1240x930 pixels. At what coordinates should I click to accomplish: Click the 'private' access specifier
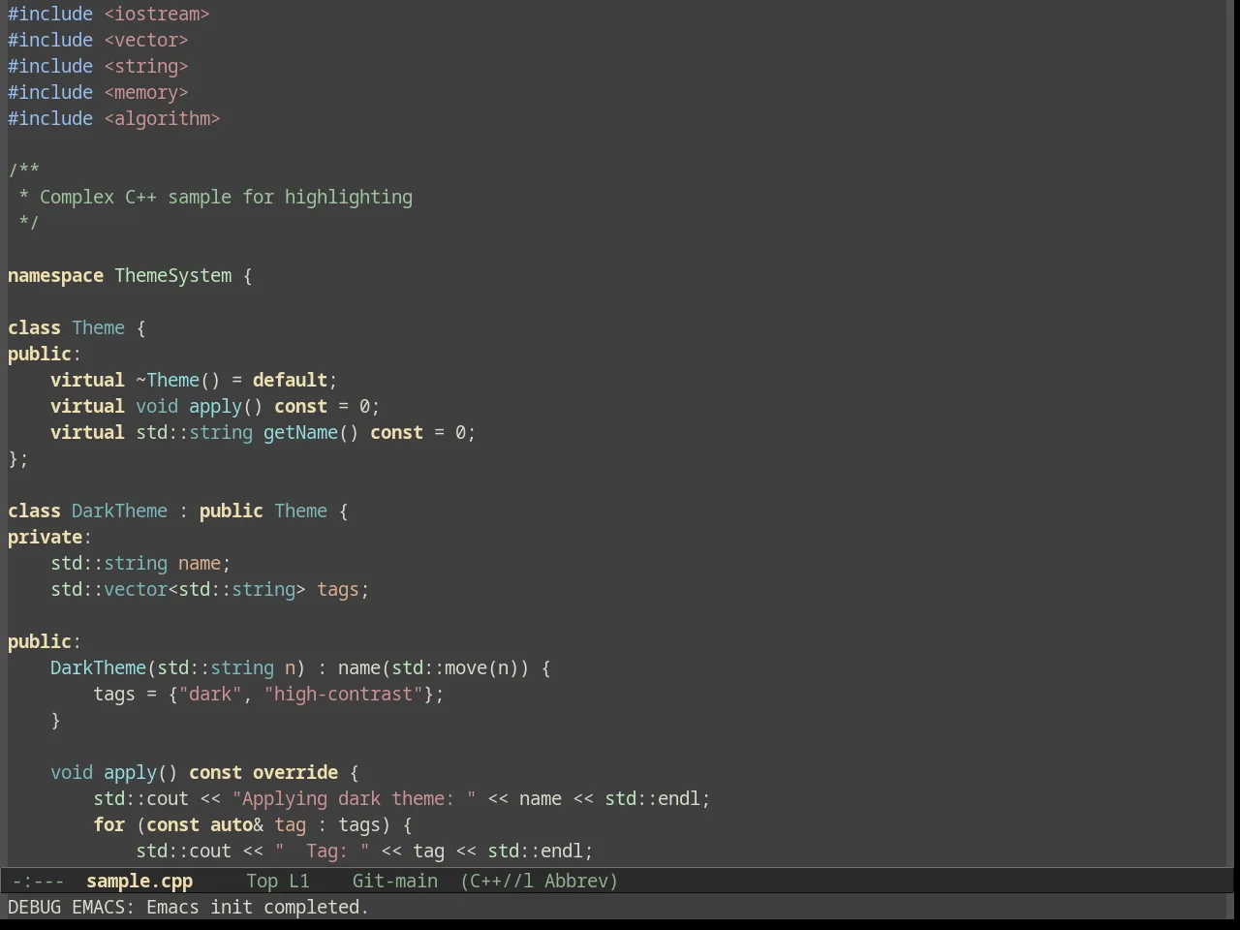click(x=45, y=538)
